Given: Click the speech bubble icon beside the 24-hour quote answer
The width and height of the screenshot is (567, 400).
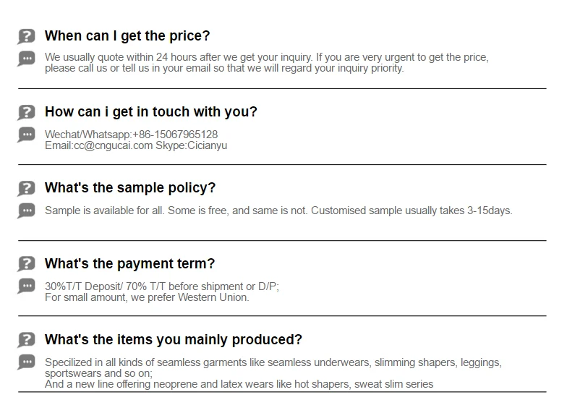Looking at the screenshot, I should pos(27,59).
